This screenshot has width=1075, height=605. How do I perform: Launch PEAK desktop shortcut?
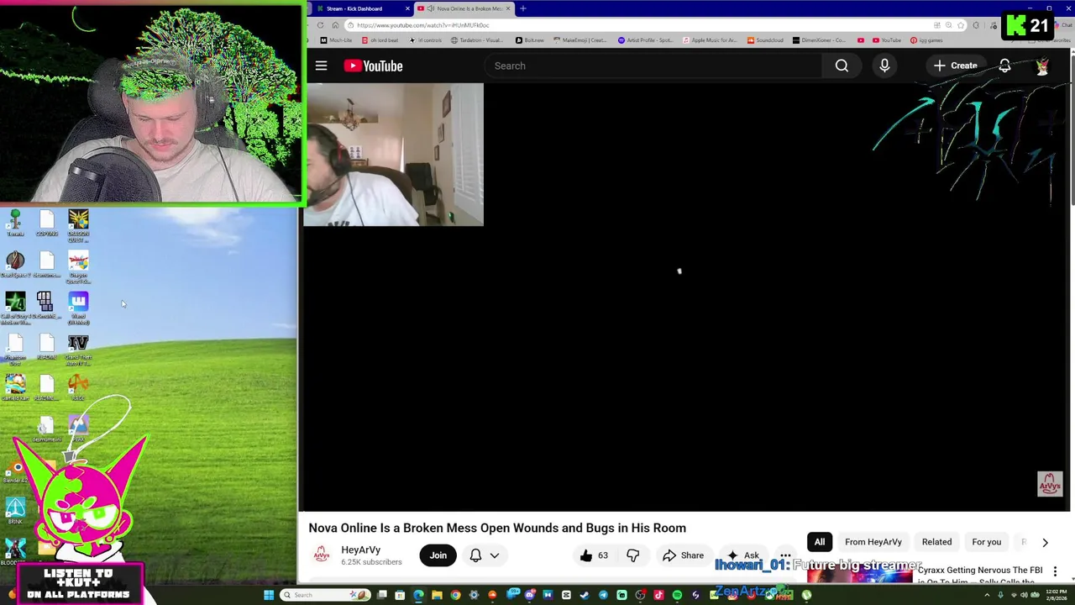[x=78, y=429]
